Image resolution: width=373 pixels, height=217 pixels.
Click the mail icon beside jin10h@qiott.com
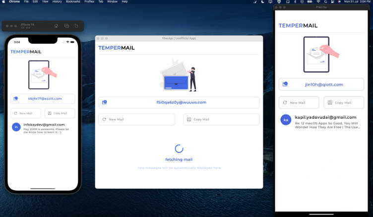coord(285,84)
